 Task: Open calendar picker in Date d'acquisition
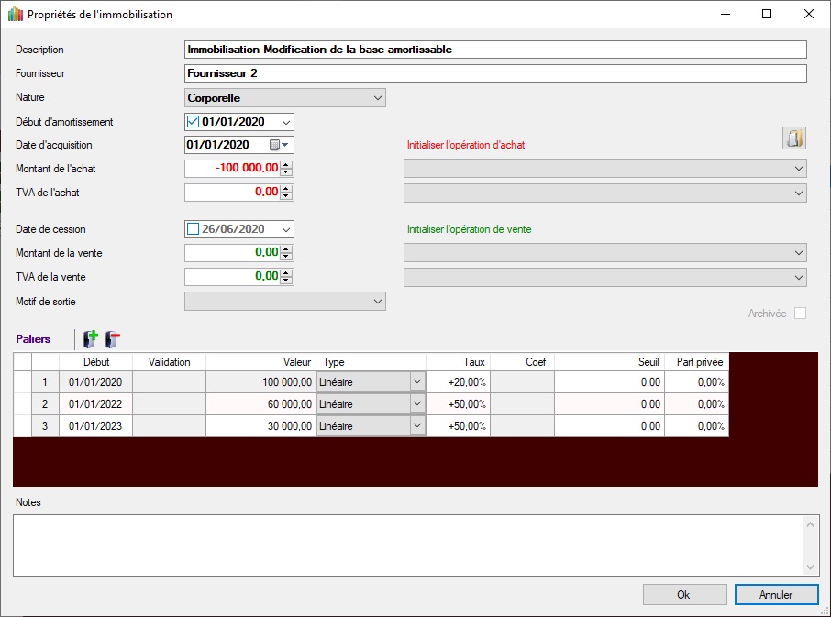[x=279, y=145]
